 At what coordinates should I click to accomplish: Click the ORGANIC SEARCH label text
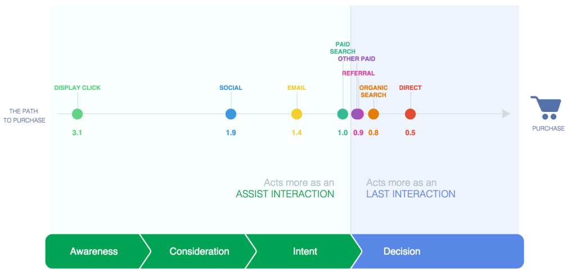coord(373,92)
